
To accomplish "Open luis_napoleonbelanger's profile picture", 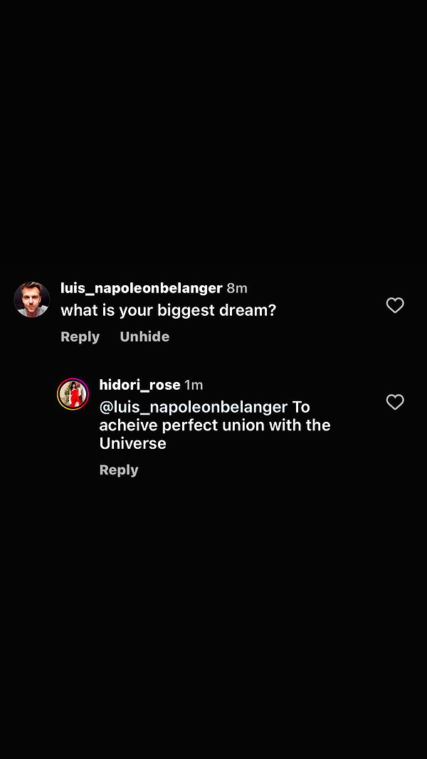I will [32, 299].
